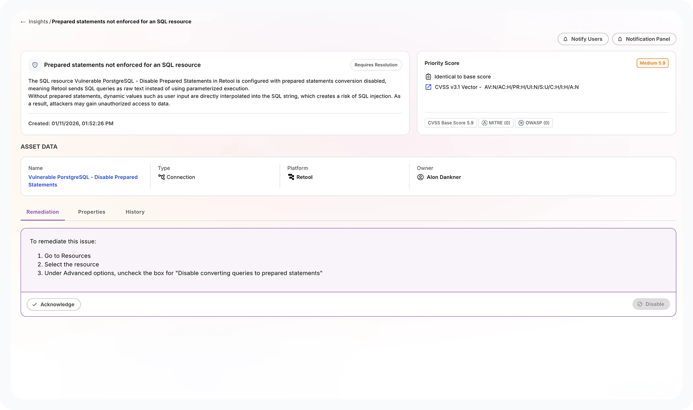693x410 pixels.
Task: Click the 'Under Advanced options' remediation step
Action: [183, 273]
